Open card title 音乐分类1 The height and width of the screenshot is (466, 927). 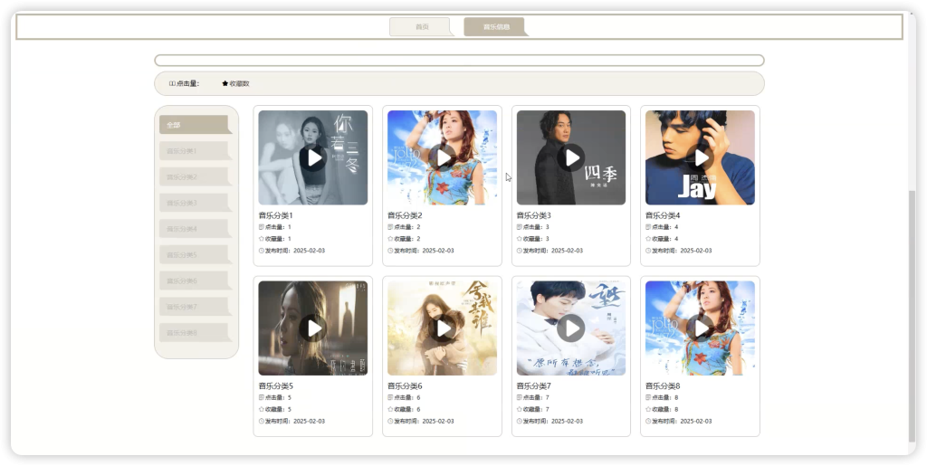coord(275,215)
